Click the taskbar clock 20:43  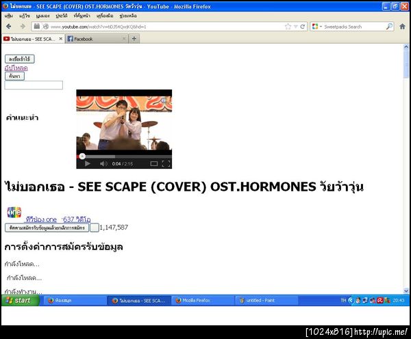[399, 301]
